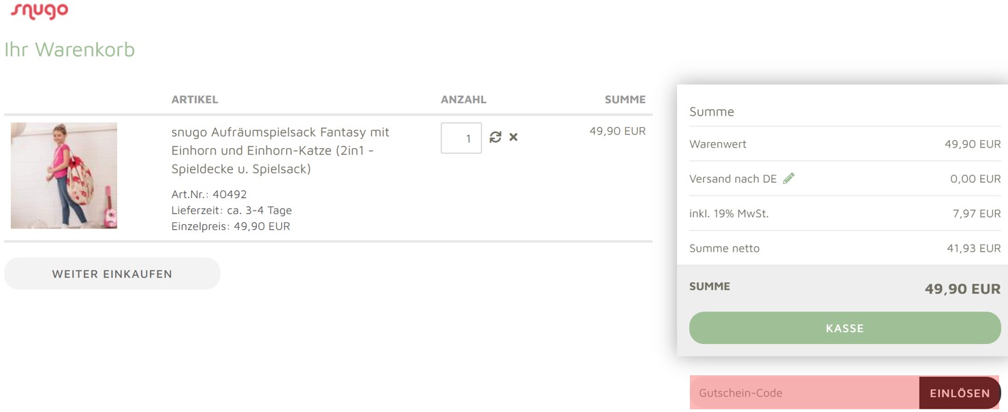
Task: Click the SUMME column header in the table
Action: pos(625,99)
